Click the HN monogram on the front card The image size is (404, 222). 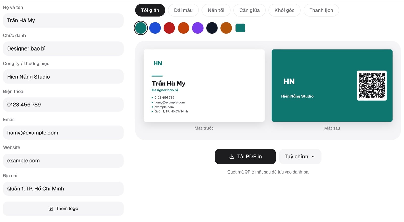pyautogui.click(x=158, y=63)
